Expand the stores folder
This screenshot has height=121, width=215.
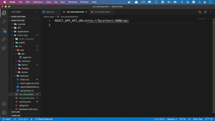coord(25,72)
